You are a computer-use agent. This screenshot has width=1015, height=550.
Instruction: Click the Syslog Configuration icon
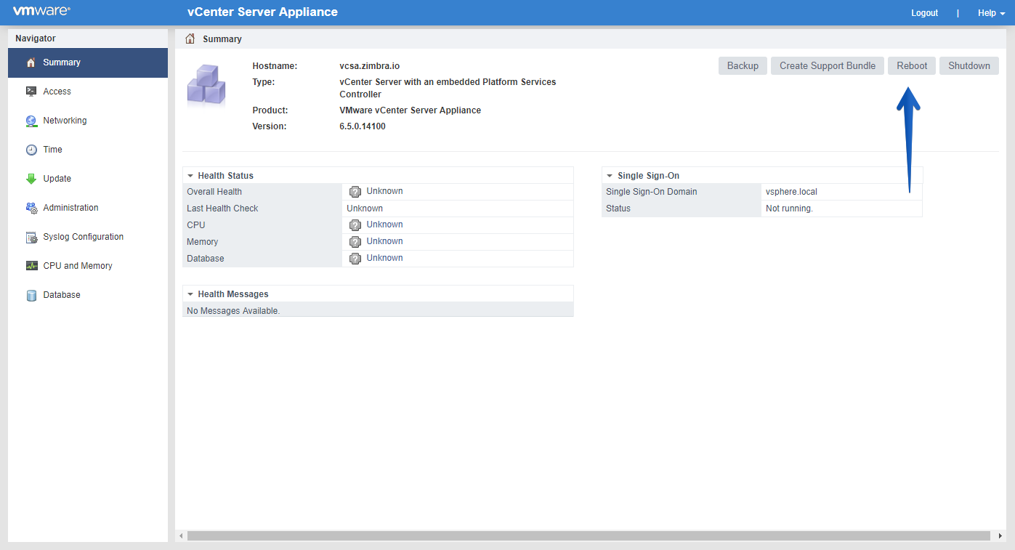(x=31, y=237)
